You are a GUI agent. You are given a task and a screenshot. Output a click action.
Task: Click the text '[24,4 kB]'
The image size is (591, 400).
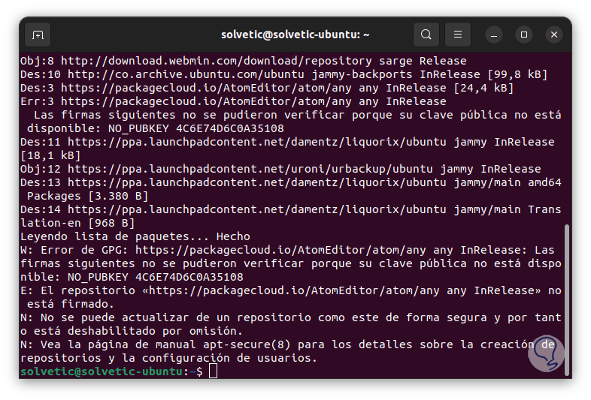pyautogui.click(x=483, y=88)
